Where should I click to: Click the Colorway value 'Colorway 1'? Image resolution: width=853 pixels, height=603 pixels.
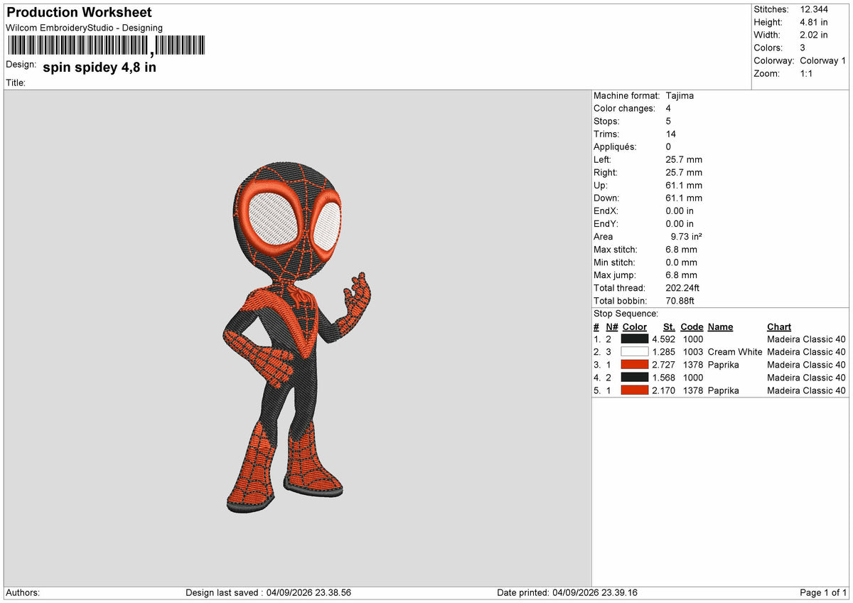pyautogui.click(x=823, y=60)
